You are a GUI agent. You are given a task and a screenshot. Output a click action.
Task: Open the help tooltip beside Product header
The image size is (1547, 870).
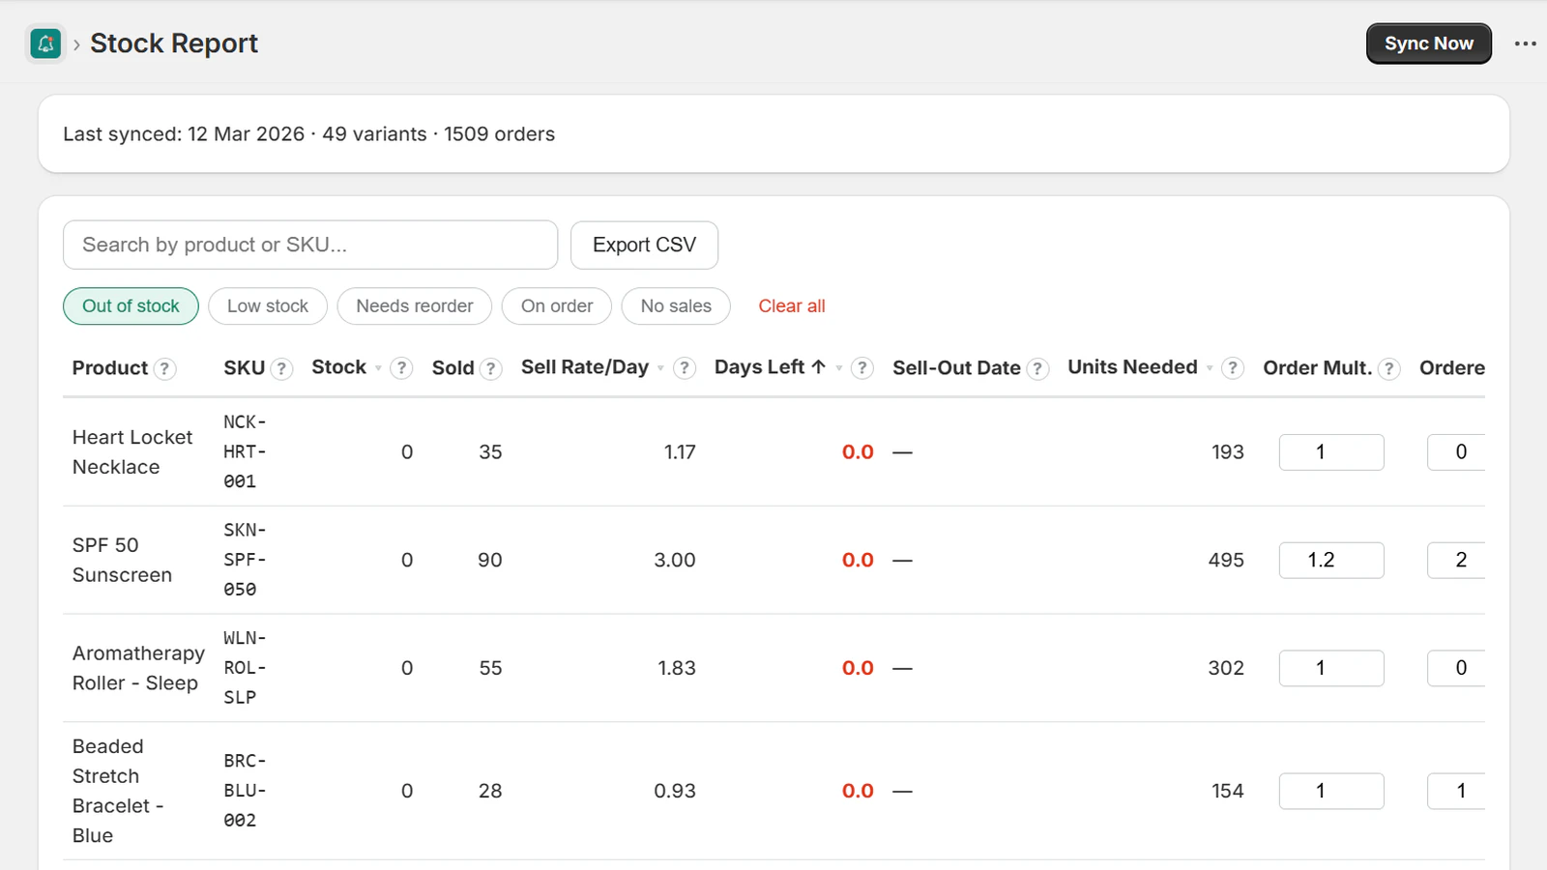[x=164, y=368]
